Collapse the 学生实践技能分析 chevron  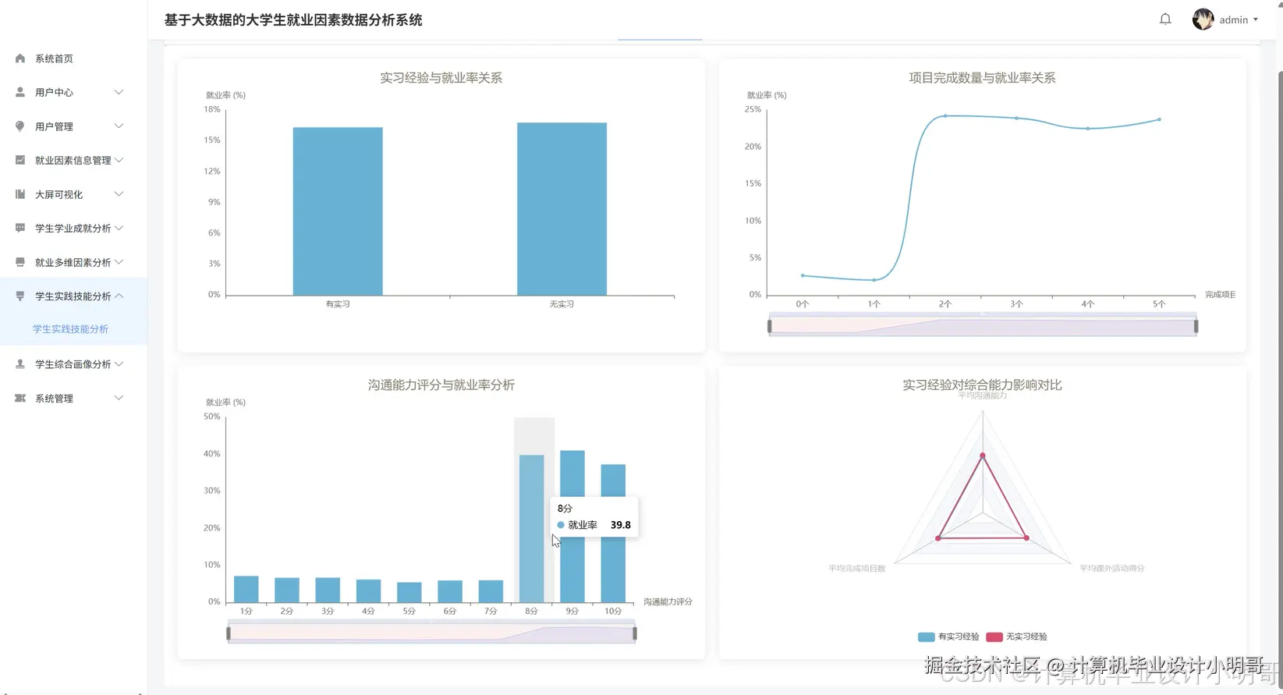pos(119,296)
